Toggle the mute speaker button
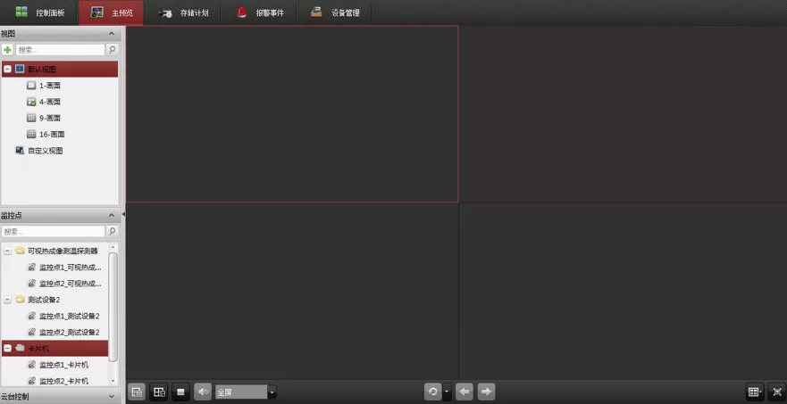This screenshot has width=787, height=404. tap(204, 392)
